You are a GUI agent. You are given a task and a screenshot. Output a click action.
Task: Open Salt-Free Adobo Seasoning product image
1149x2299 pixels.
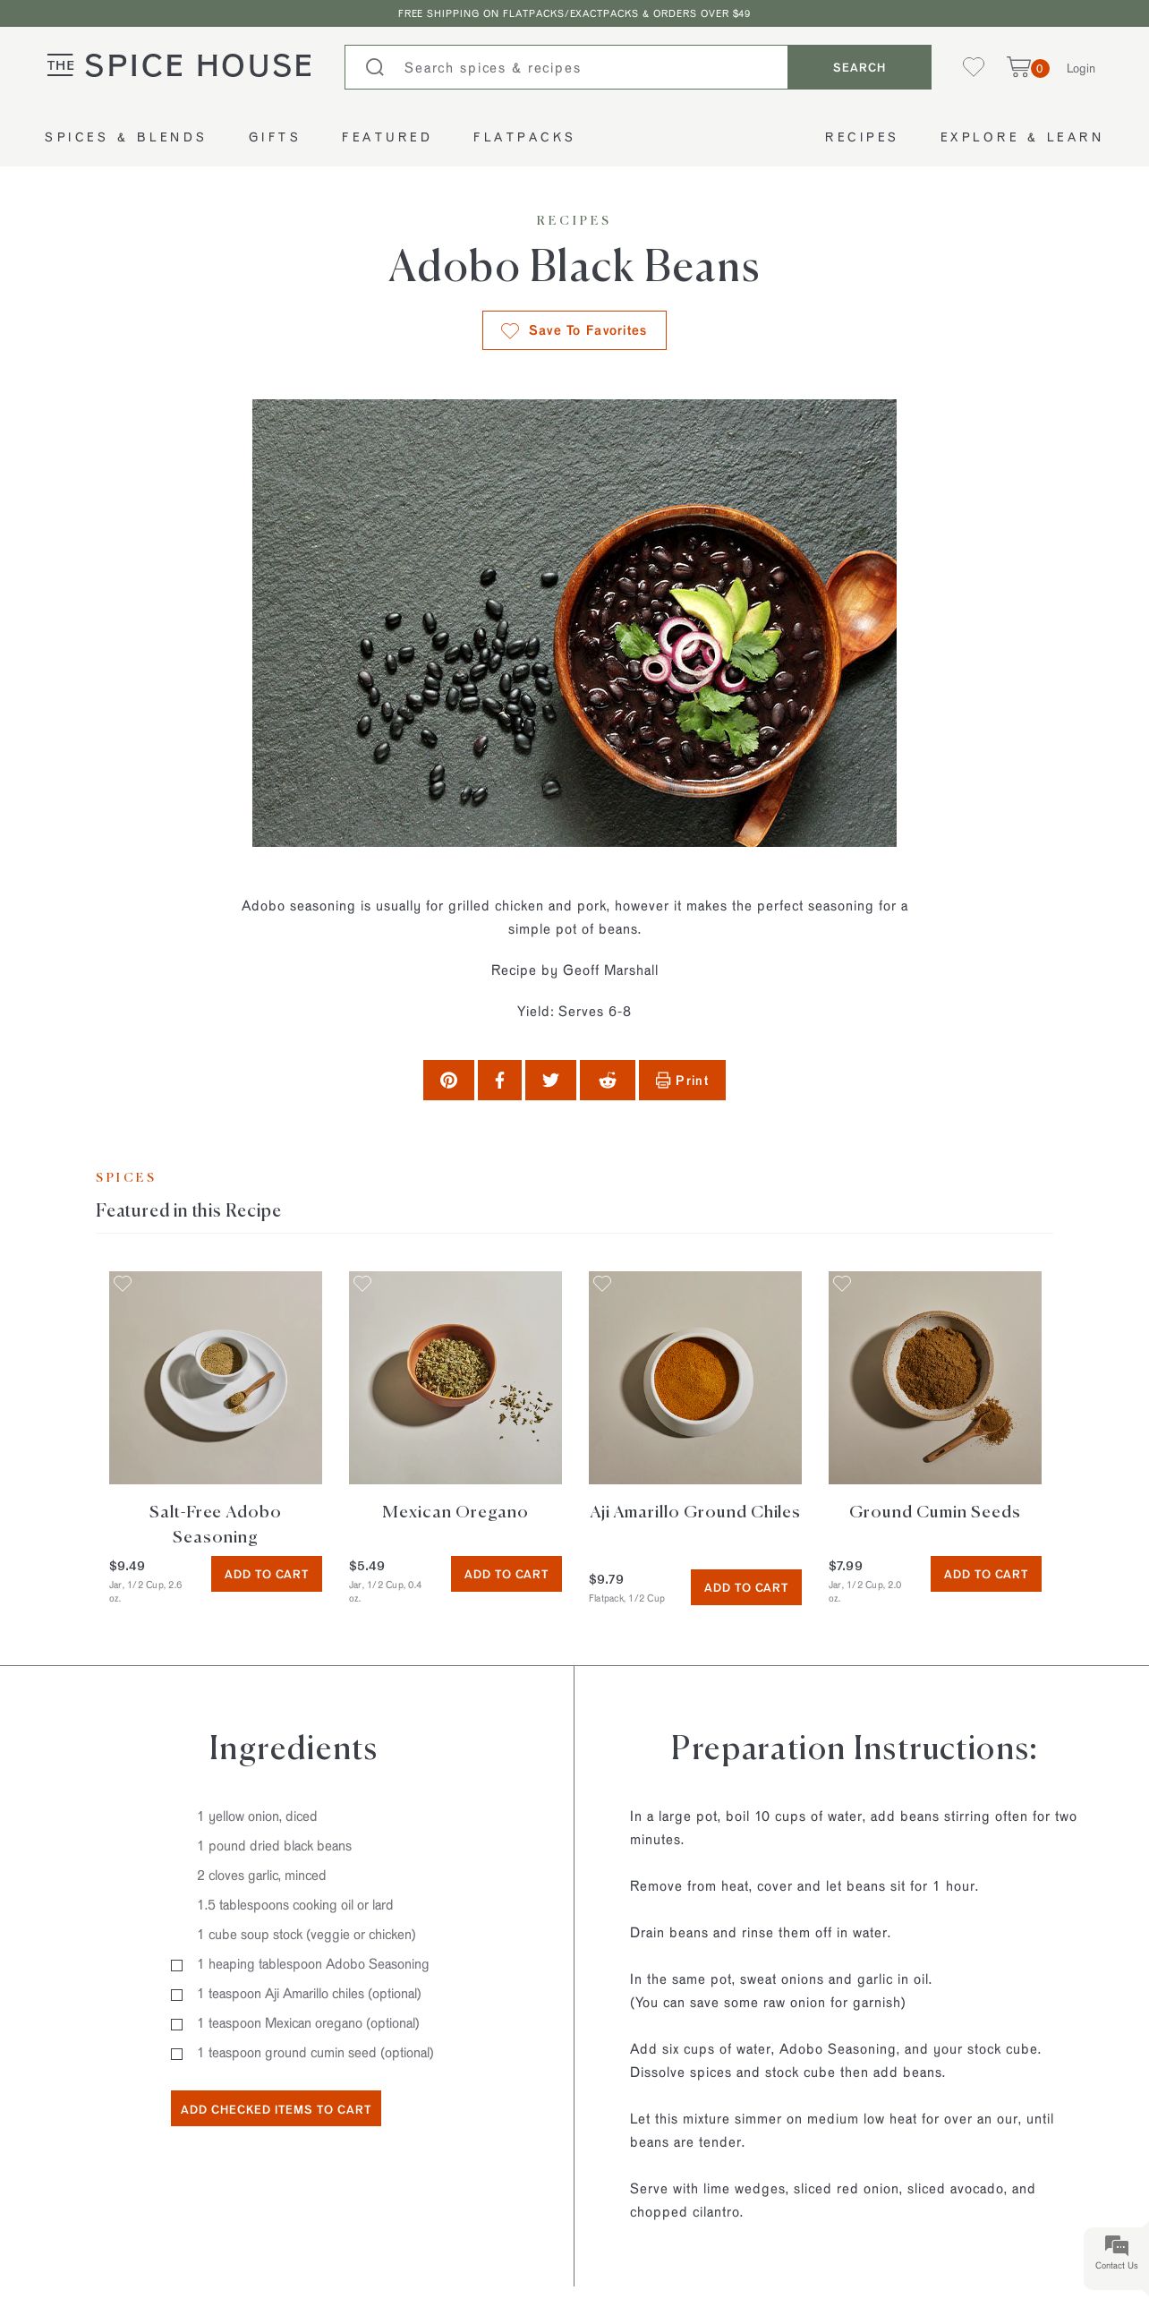click(x=216, y=1378)
